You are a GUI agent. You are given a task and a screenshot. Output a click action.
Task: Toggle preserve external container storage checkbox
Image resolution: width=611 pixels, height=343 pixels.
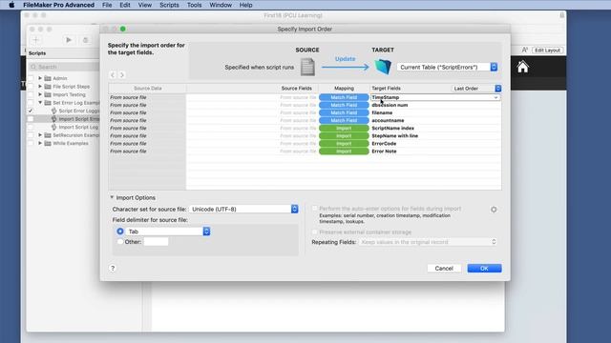(314, 232)
